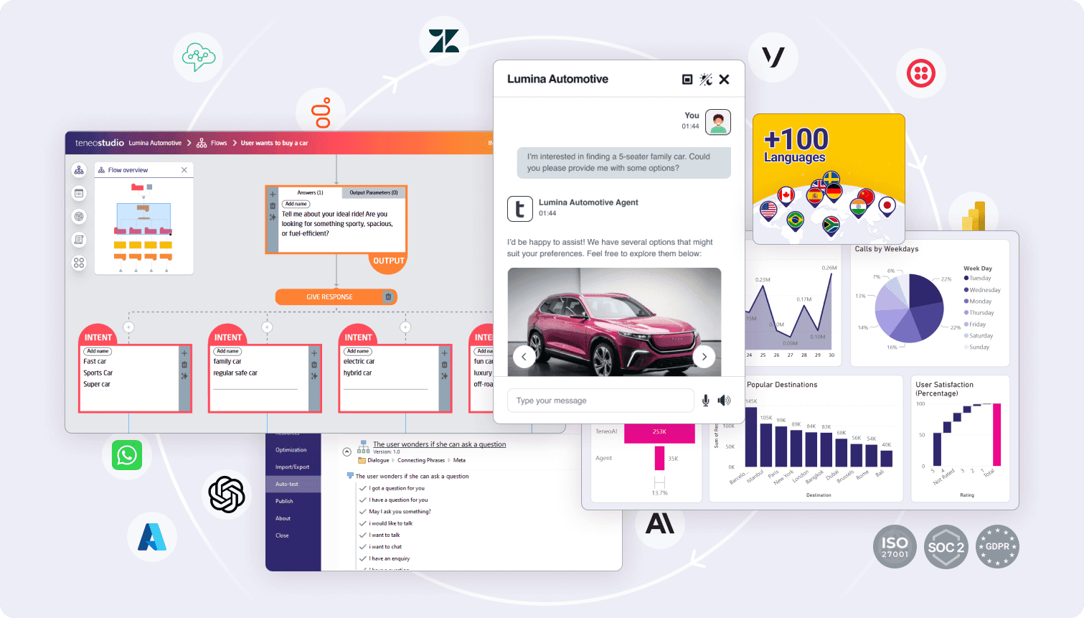
Task: Click the Wednesday legend color dot in Calls by Weekdays
Action: pos(966,290)
